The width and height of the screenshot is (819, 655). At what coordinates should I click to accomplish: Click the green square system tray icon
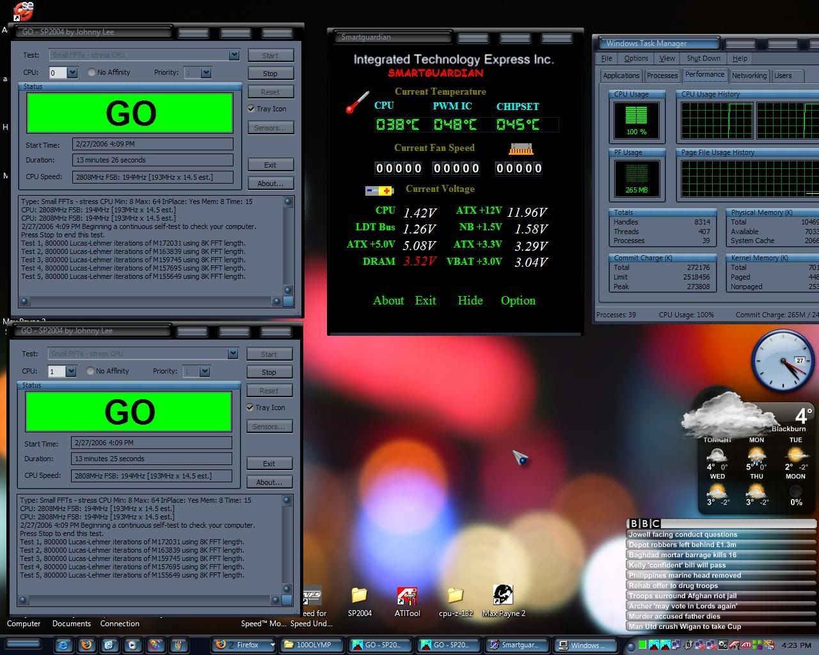pyautogui.click(x=642, y=645)
